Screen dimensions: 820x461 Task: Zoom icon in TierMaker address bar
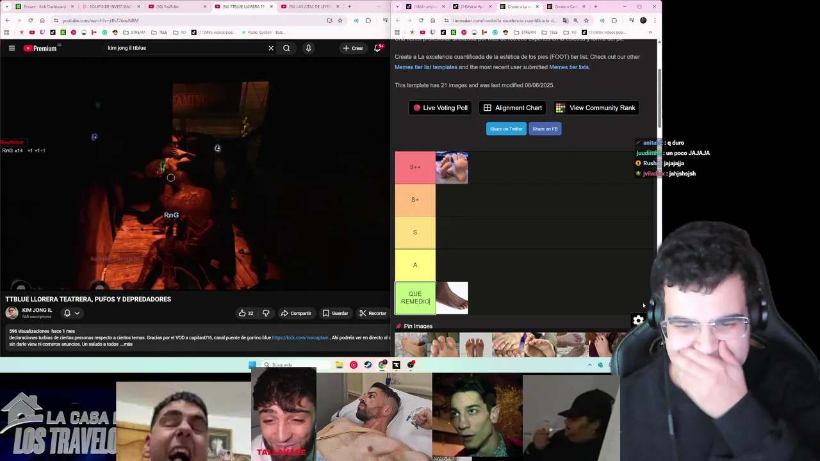point(575,20)
